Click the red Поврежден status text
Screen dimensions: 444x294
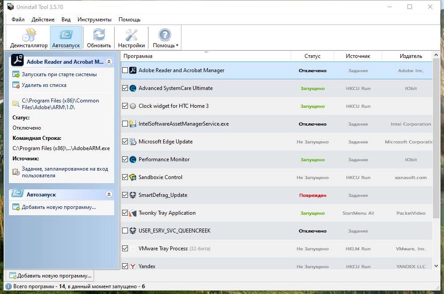pos(312,195)
